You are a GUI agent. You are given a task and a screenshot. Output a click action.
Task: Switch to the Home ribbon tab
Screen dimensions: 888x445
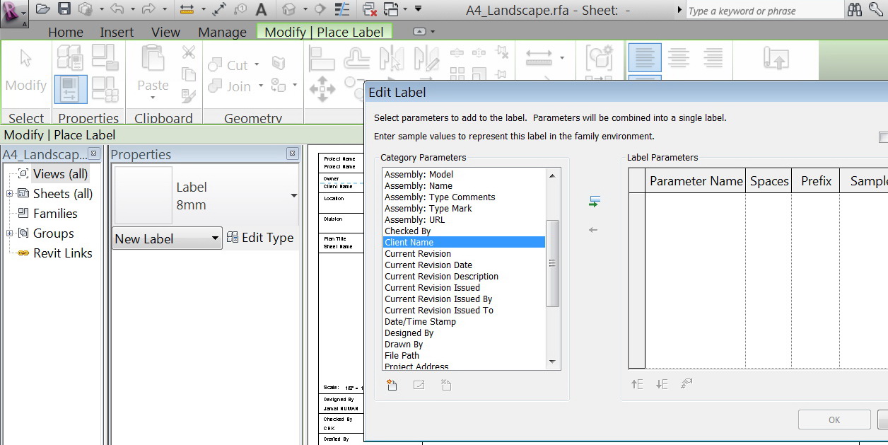(66, 32)
